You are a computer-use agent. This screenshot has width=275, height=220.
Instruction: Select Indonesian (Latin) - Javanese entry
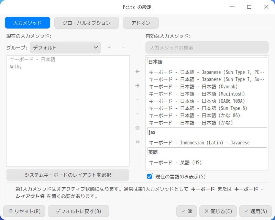coord(207,143)
